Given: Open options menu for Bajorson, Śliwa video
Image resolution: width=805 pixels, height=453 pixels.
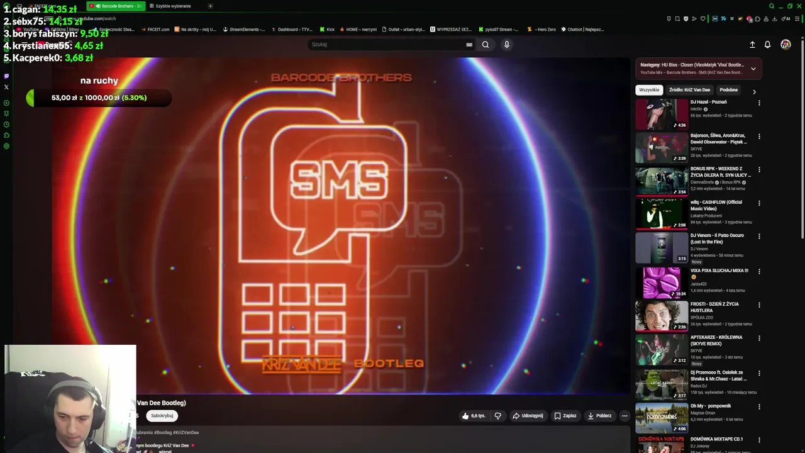Looking at the screenshot, I should pos(759,137).
